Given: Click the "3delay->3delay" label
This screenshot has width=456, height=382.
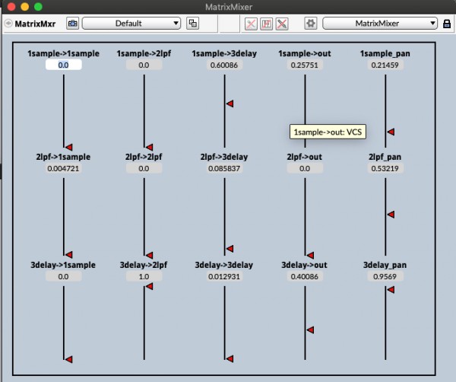Looking at the screenshot, I should click(224, 265).
